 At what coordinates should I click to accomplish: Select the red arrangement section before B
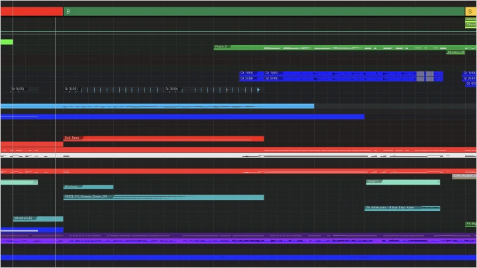(x=32, y=11)
